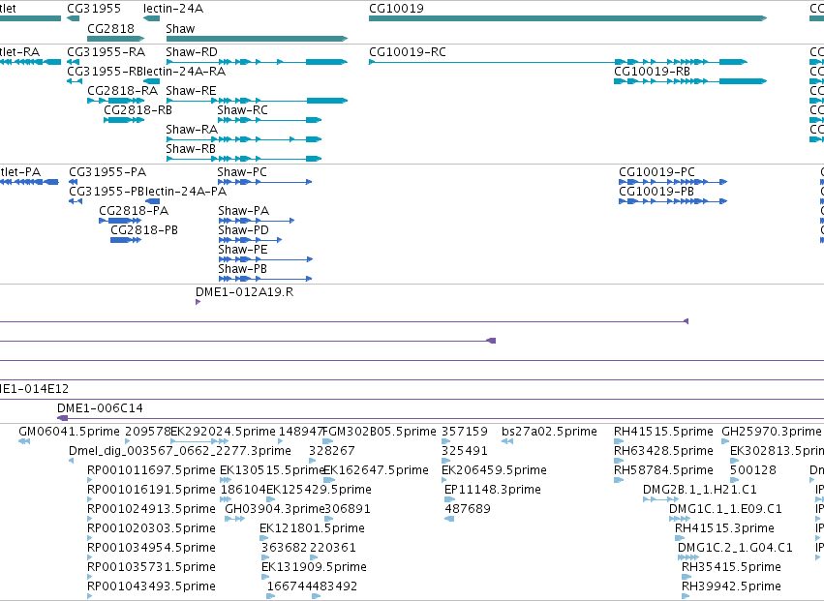Click the CG2818-RB transcript label
824x601 pixels.
pos(137,109)
